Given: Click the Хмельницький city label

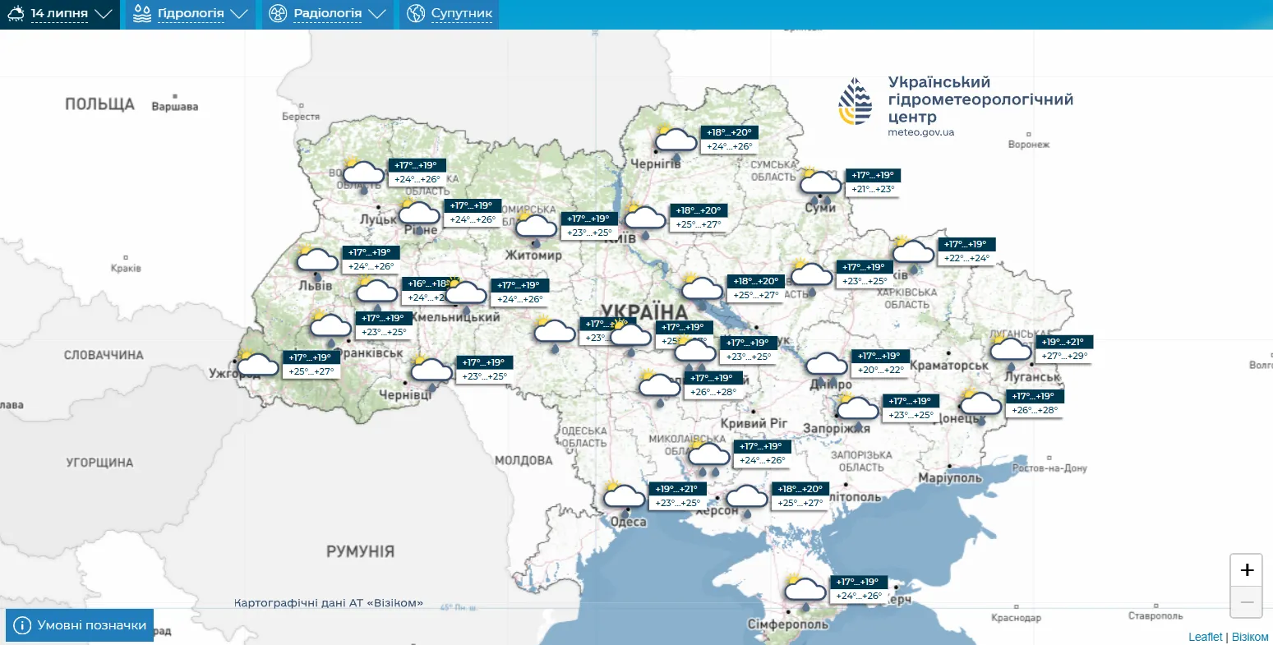Looking at the screenshot, I should tap(455, 317).
